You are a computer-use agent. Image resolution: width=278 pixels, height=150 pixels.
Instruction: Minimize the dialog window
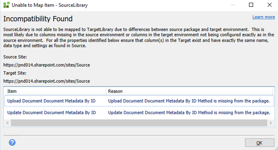click(233, 5)
